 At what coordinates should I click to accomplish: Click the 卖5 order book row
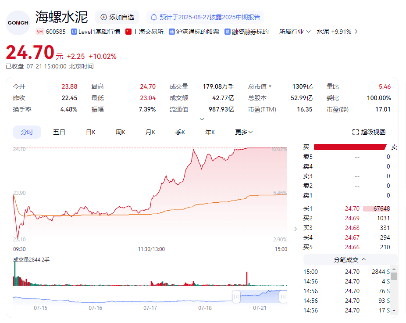[x=347, y=157]
